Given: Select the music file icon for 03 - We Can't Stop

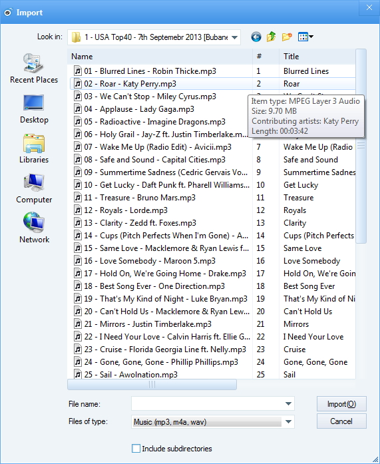Looking at the screenshot, I should (x=78, y=97).
